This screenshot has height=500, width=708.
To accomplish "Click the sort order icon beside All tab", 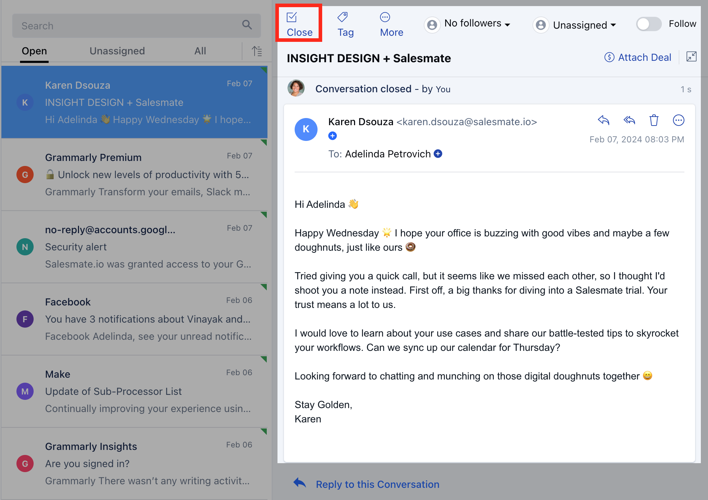I will 257,51.
